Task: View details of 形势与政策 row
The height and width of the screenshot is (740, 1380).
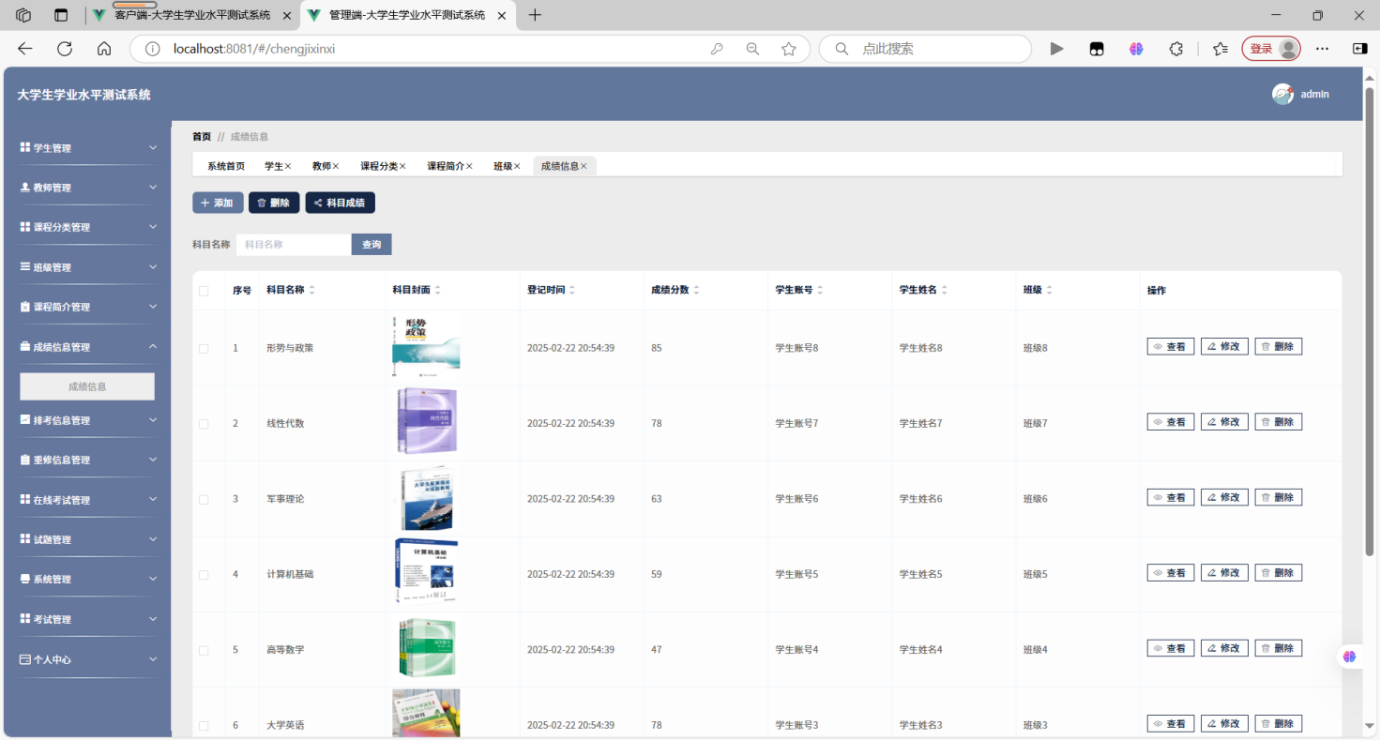Action: pyautogui.click(x=1171, y=346)
